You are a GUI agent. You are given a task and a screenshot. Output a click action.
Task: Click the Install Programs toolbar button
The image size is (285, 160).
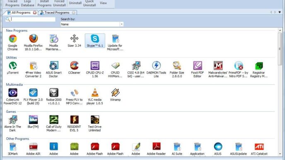pos(44,3)
